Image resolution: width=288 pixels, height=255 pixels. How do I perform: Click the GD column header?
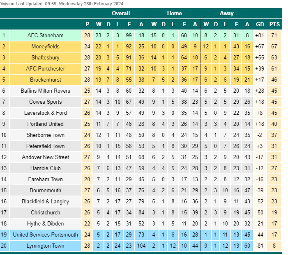click(x=260, y=24)
